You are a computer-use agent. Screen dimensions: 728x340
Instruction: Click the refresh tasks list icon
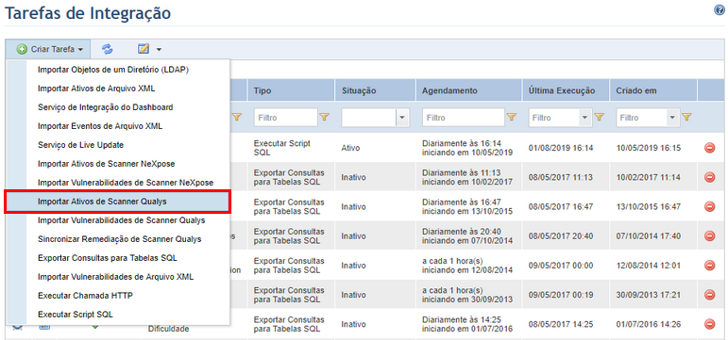pyautogui.click(x=108, y=49)
